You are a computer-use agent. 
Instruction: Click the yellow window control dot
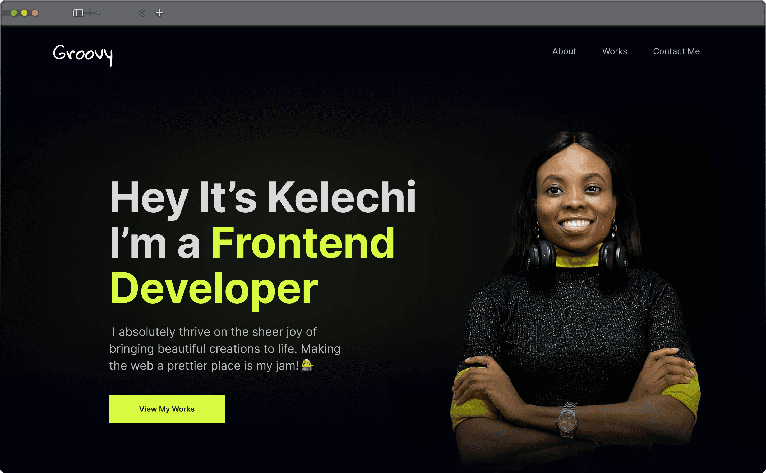click(24, 13)
